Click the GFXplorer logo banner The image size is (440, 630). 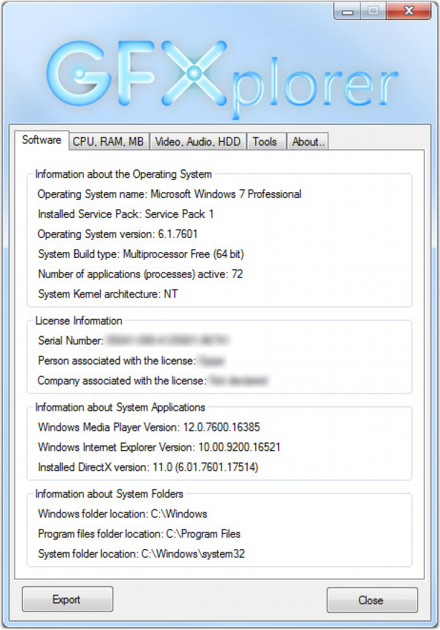coord(222,79)
